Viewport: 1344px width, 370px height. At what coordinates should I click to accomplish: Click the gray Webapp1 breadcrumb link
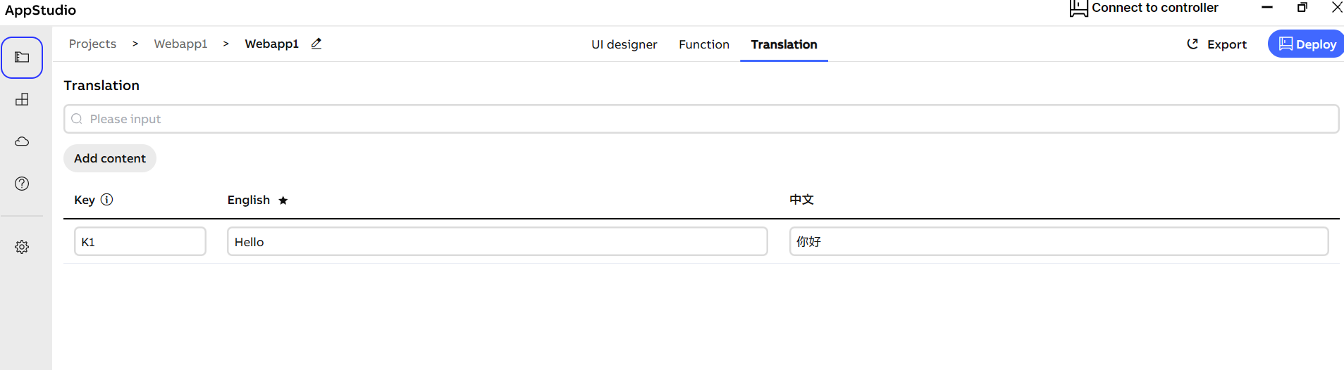(180, 44)
